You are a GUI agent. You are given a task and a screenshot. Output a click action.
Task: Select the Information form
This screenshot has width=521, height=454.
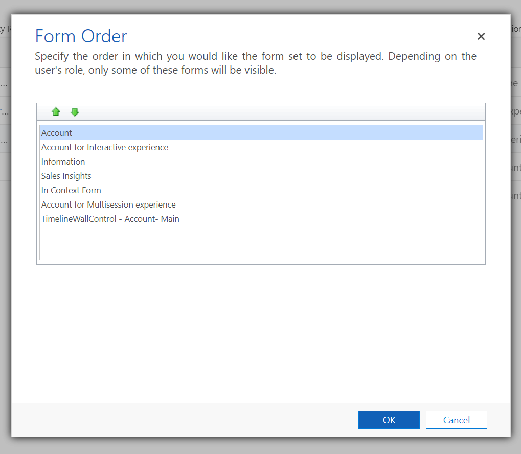[x=63, y=161]
